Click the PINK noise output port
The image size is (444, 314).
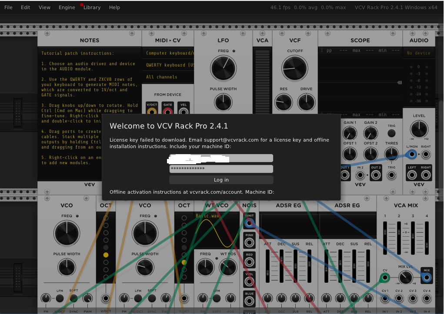249,243
